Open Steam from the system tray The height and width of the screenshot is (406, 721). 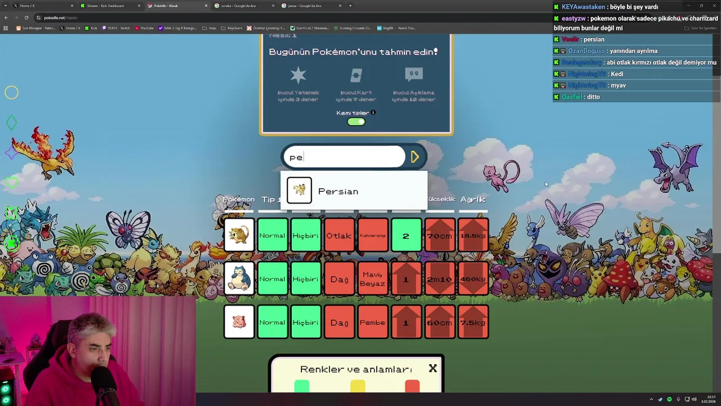660,399
